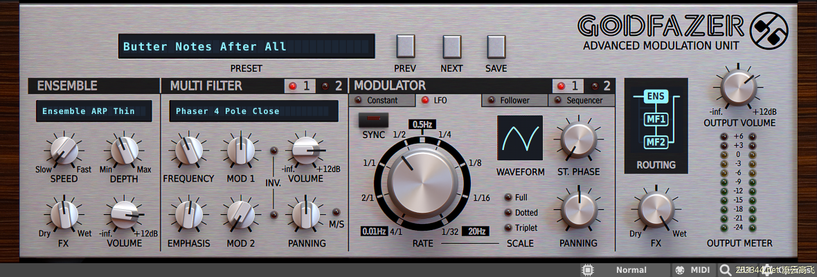Open the Ensemble ARP Thin type selector

click(x=93, y=111)
